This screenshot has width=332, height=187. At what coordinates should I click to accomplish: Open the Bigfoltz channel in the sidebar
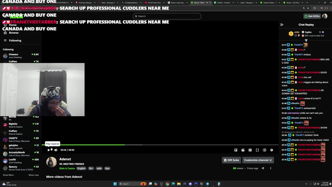21,125
